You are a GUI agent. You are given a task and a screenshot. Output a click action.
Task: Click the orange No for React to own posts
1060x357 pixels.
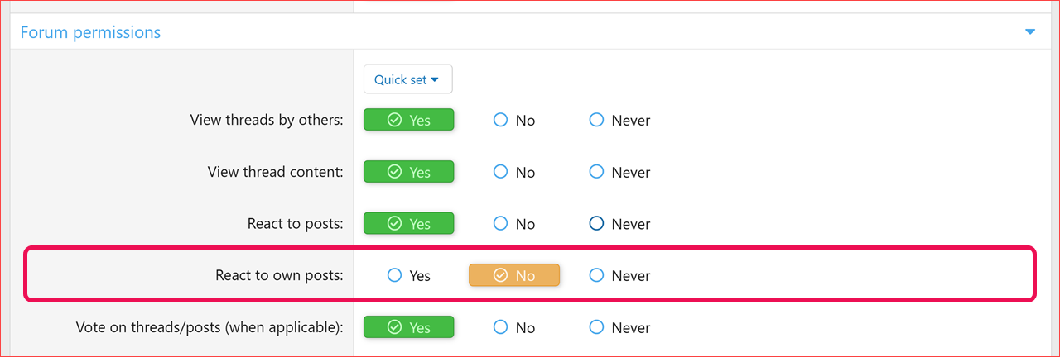click(514, 275)
